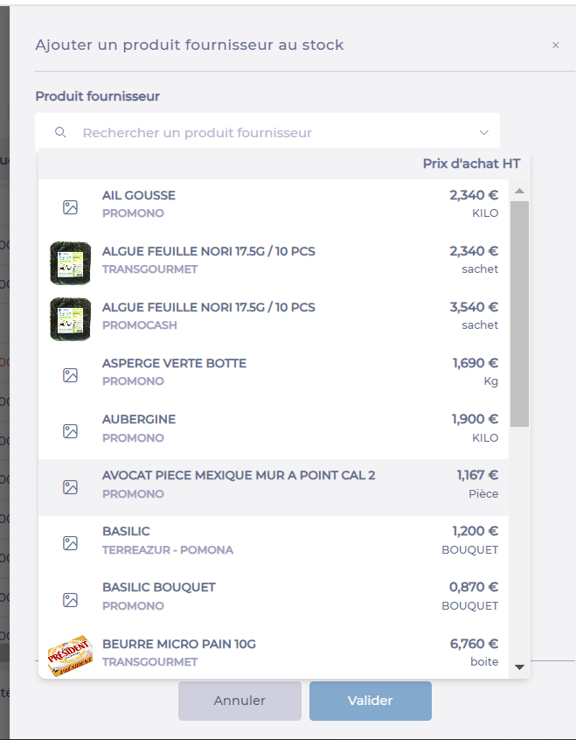Select AVOCAT PIECE MEXIQUE MUR A POINT option
576x740 pixels.
coord(274,487)
